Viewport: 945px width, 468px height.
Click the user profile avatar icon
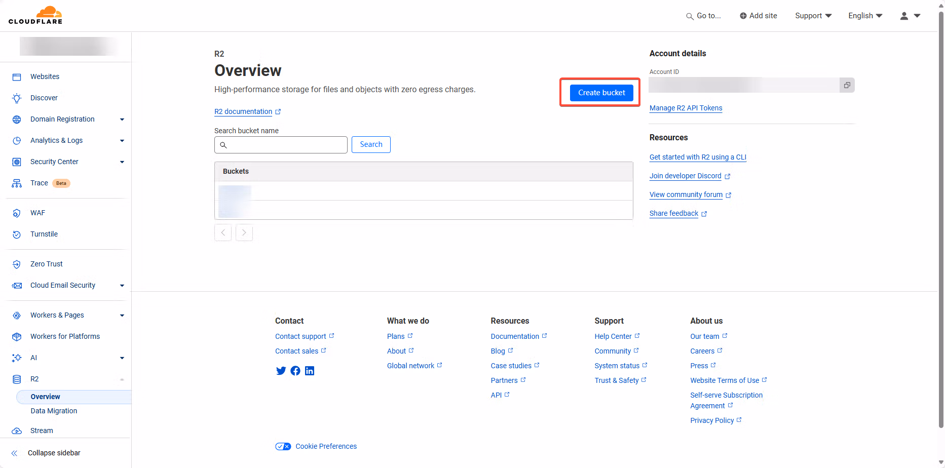point(904,16)
